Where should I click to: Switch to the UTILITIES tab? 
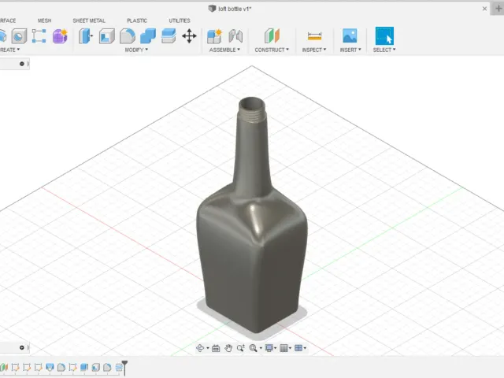(180, 20)
